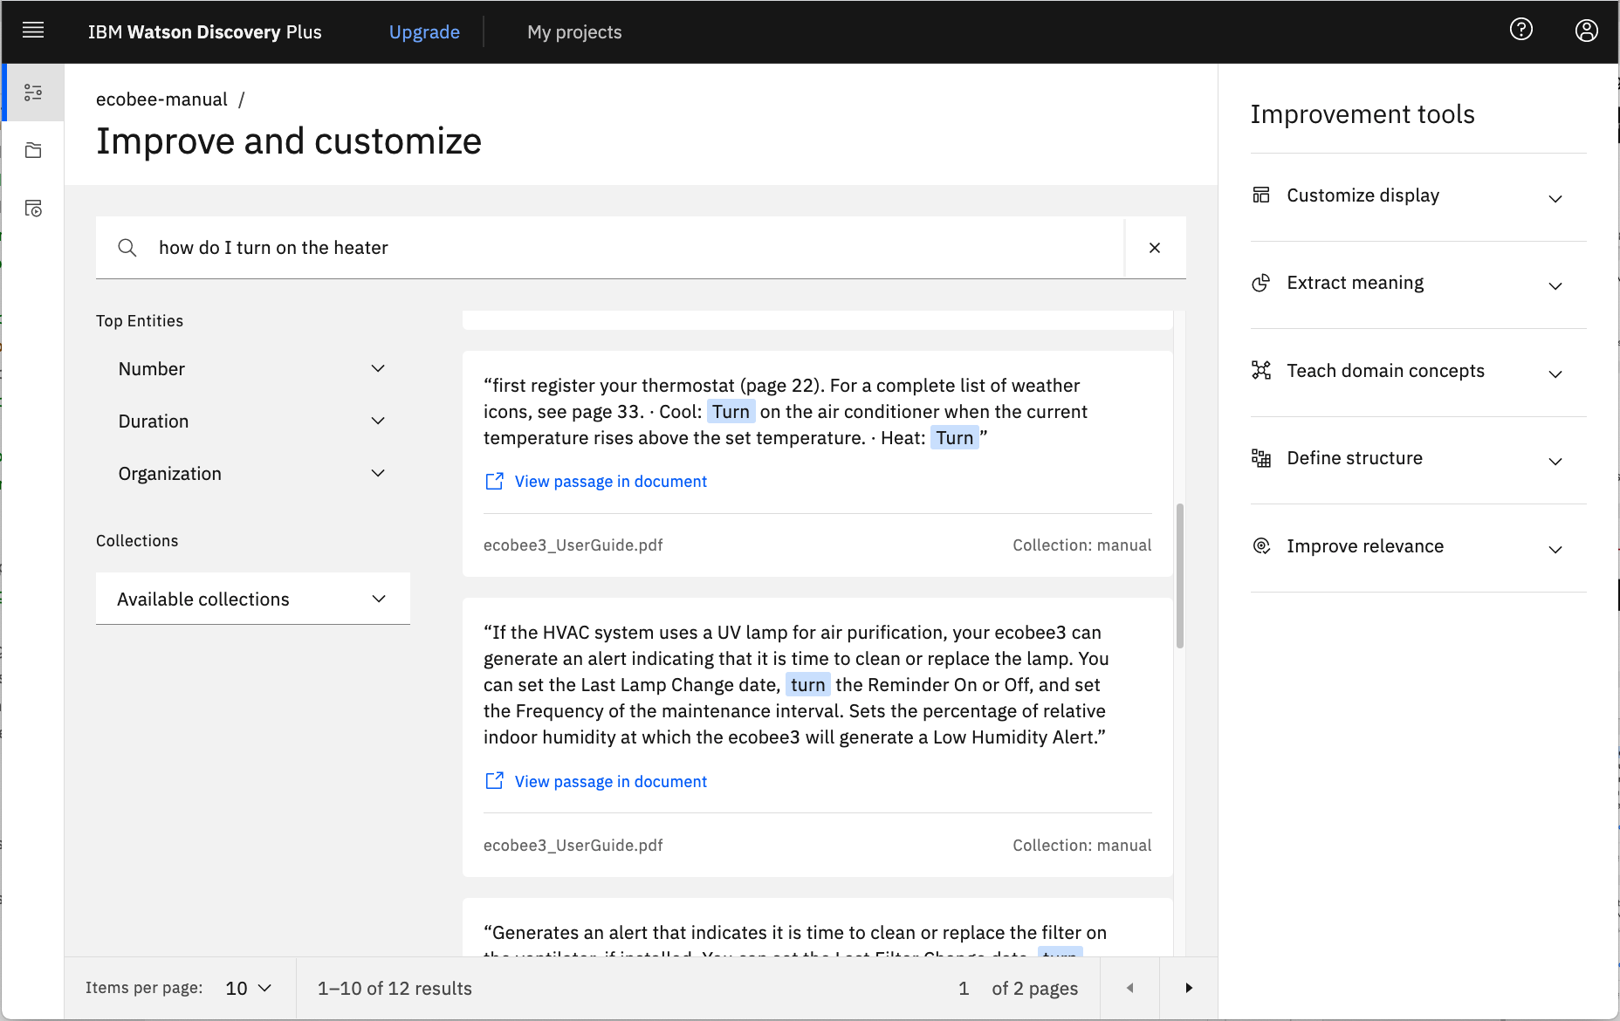This screenshot has width=1620, height=1021.
Task: Open the Items per page dropdown
Action: (x=249, y=988)
